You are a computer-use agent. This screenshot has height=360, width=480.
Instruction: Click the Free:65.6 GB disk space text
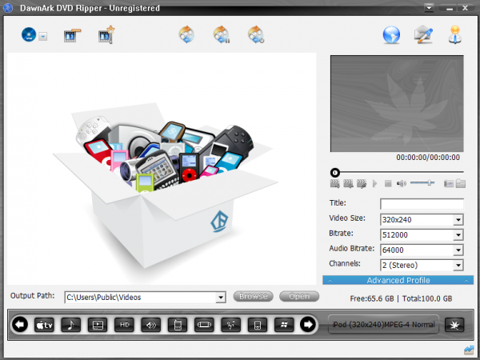pos(372,298)
